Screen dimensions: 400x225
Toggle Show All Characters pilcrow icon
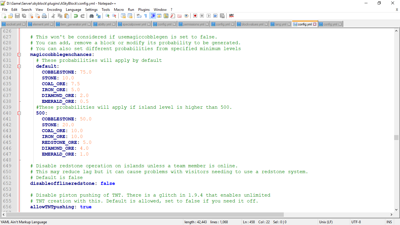pyautogui.click(x=146, y=16)
